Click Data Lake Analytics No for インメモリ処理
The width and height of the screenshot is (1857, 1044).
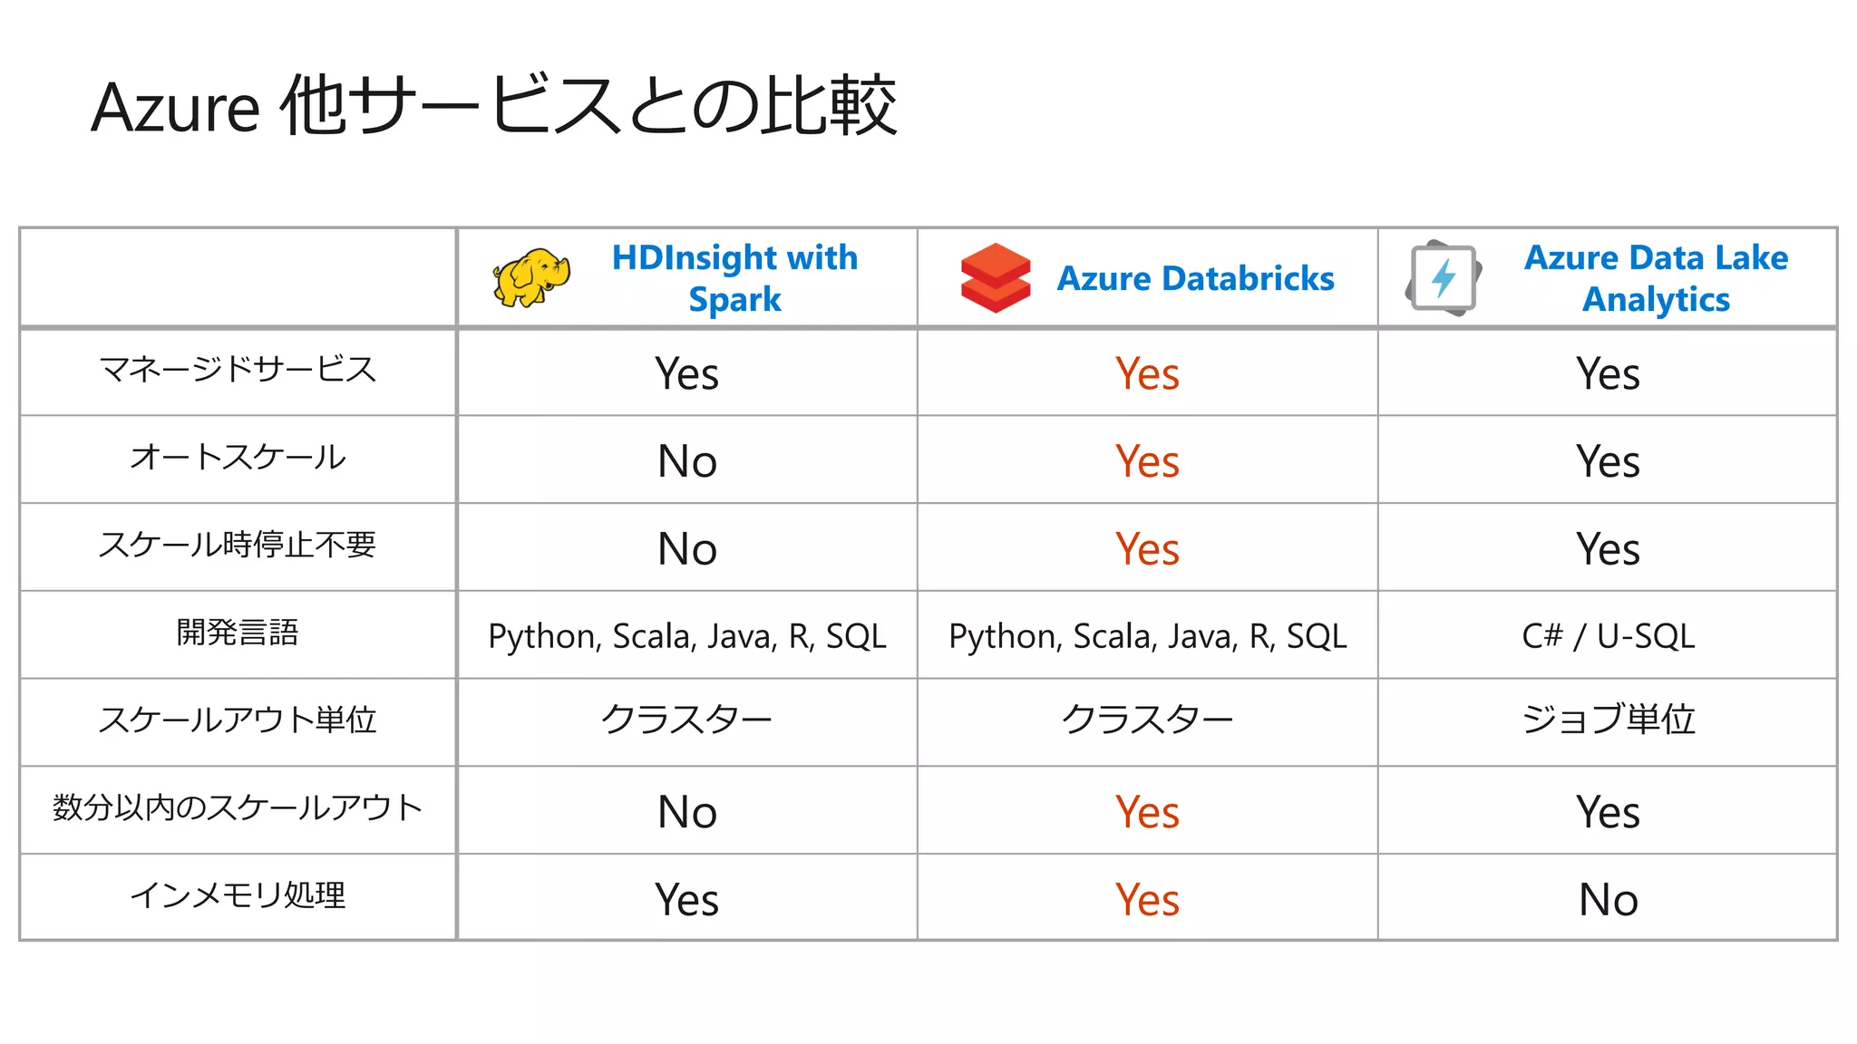(1608, 899)
